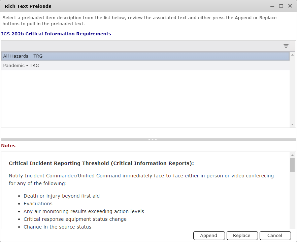Open the filter options for the preload list
Screen dimensions: 297x242
tap(286, 46)
